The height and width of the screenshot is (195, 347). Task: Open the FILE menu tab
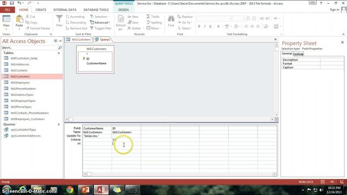pyautogui.click(x=8, y=10)
